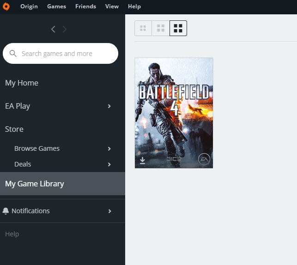Go forward with the right arrow

tap(65, 29)
